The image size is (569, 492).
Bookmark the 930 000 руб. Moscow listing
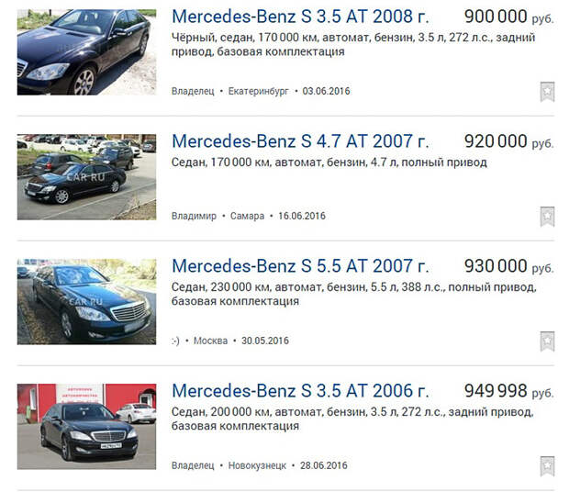click(547, 341)
